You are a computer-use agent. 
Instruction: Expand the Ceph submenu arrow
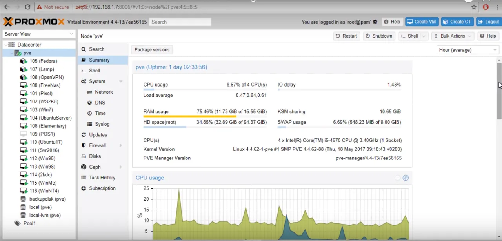tap(121, 167)
